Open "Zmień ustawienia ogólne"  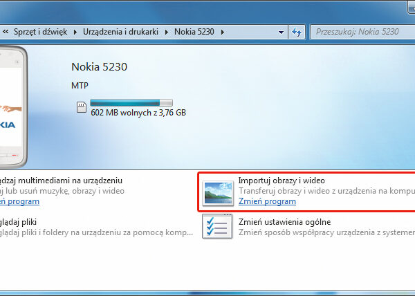[x=284, y=222]
